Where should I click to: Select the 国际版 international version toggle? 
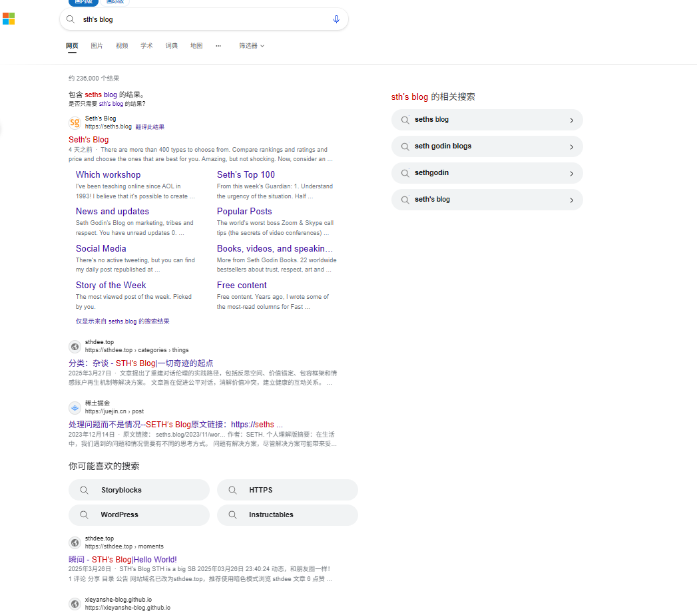pyautogui.click(x=115, y=2)
